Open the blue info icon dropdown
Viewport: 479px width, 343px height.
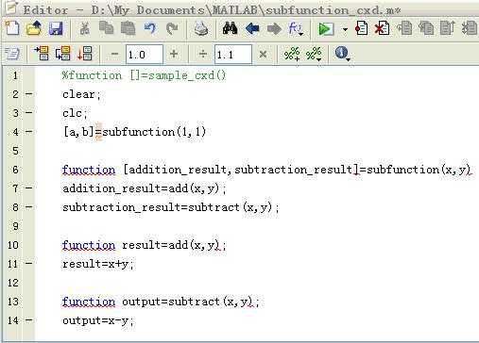click(x=343, y=54)
